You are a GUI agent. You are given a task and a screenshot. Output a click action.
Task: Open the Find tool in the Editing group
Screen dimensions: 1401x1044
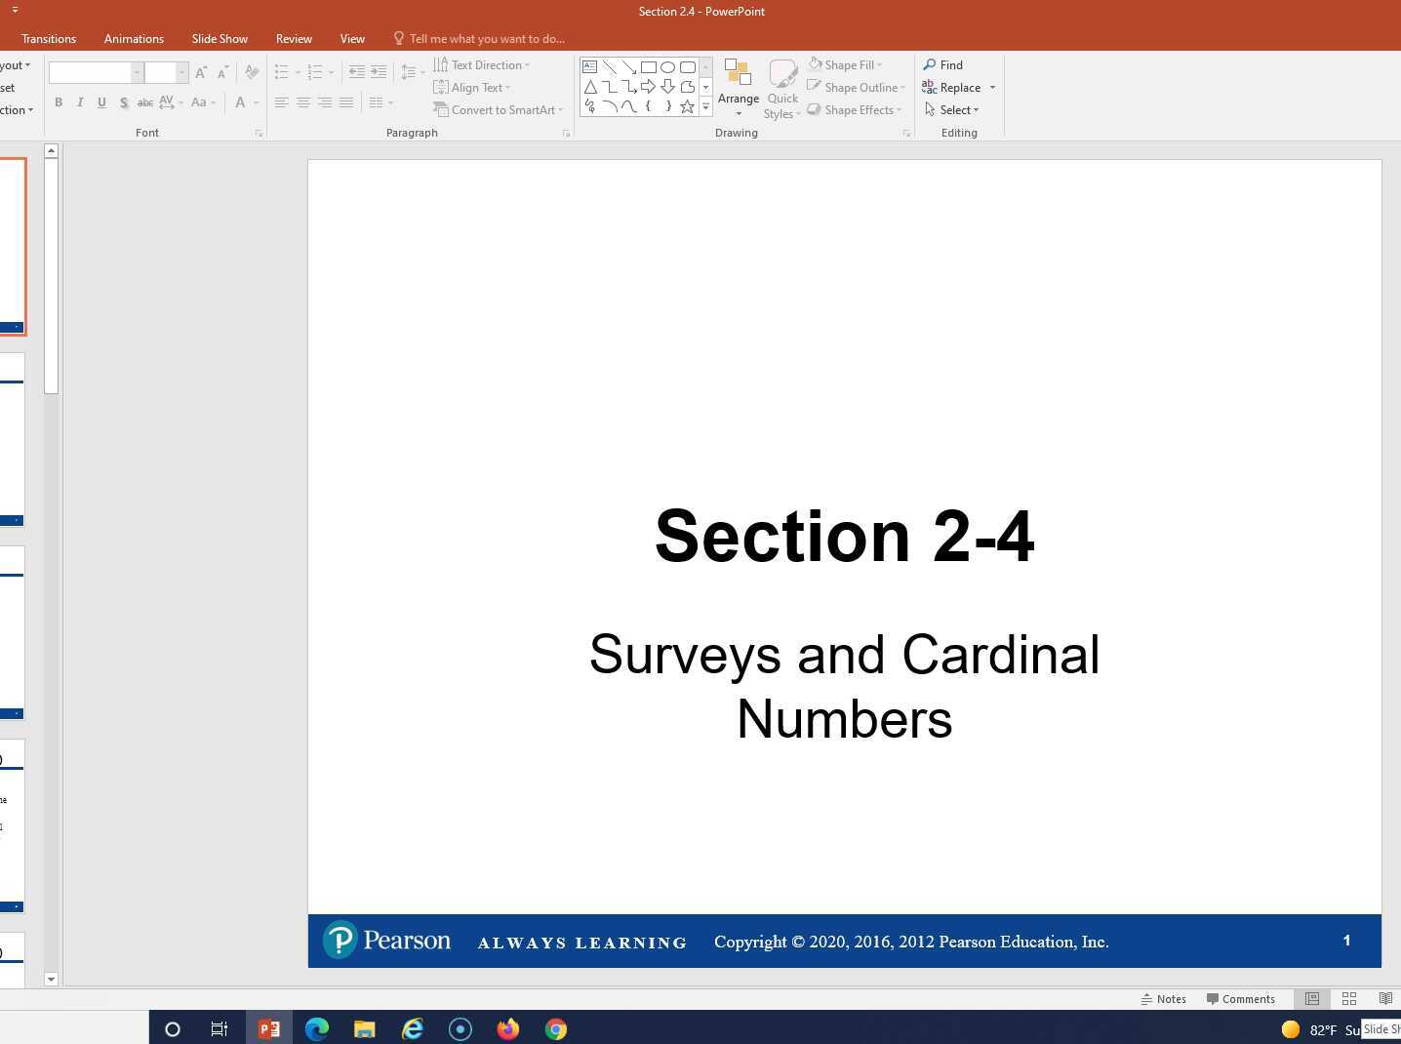(943, 64)
